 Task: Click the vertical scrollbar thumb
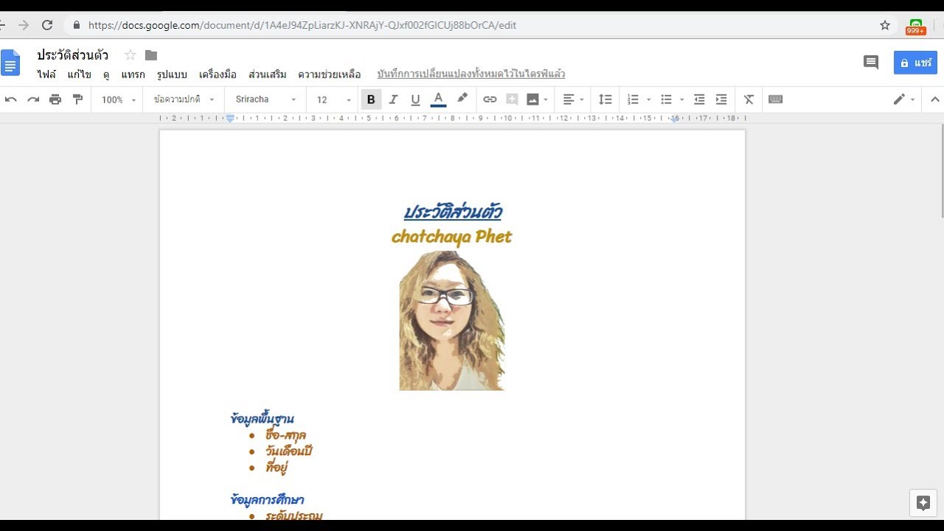pyautogui.click(x=942, y=171)
